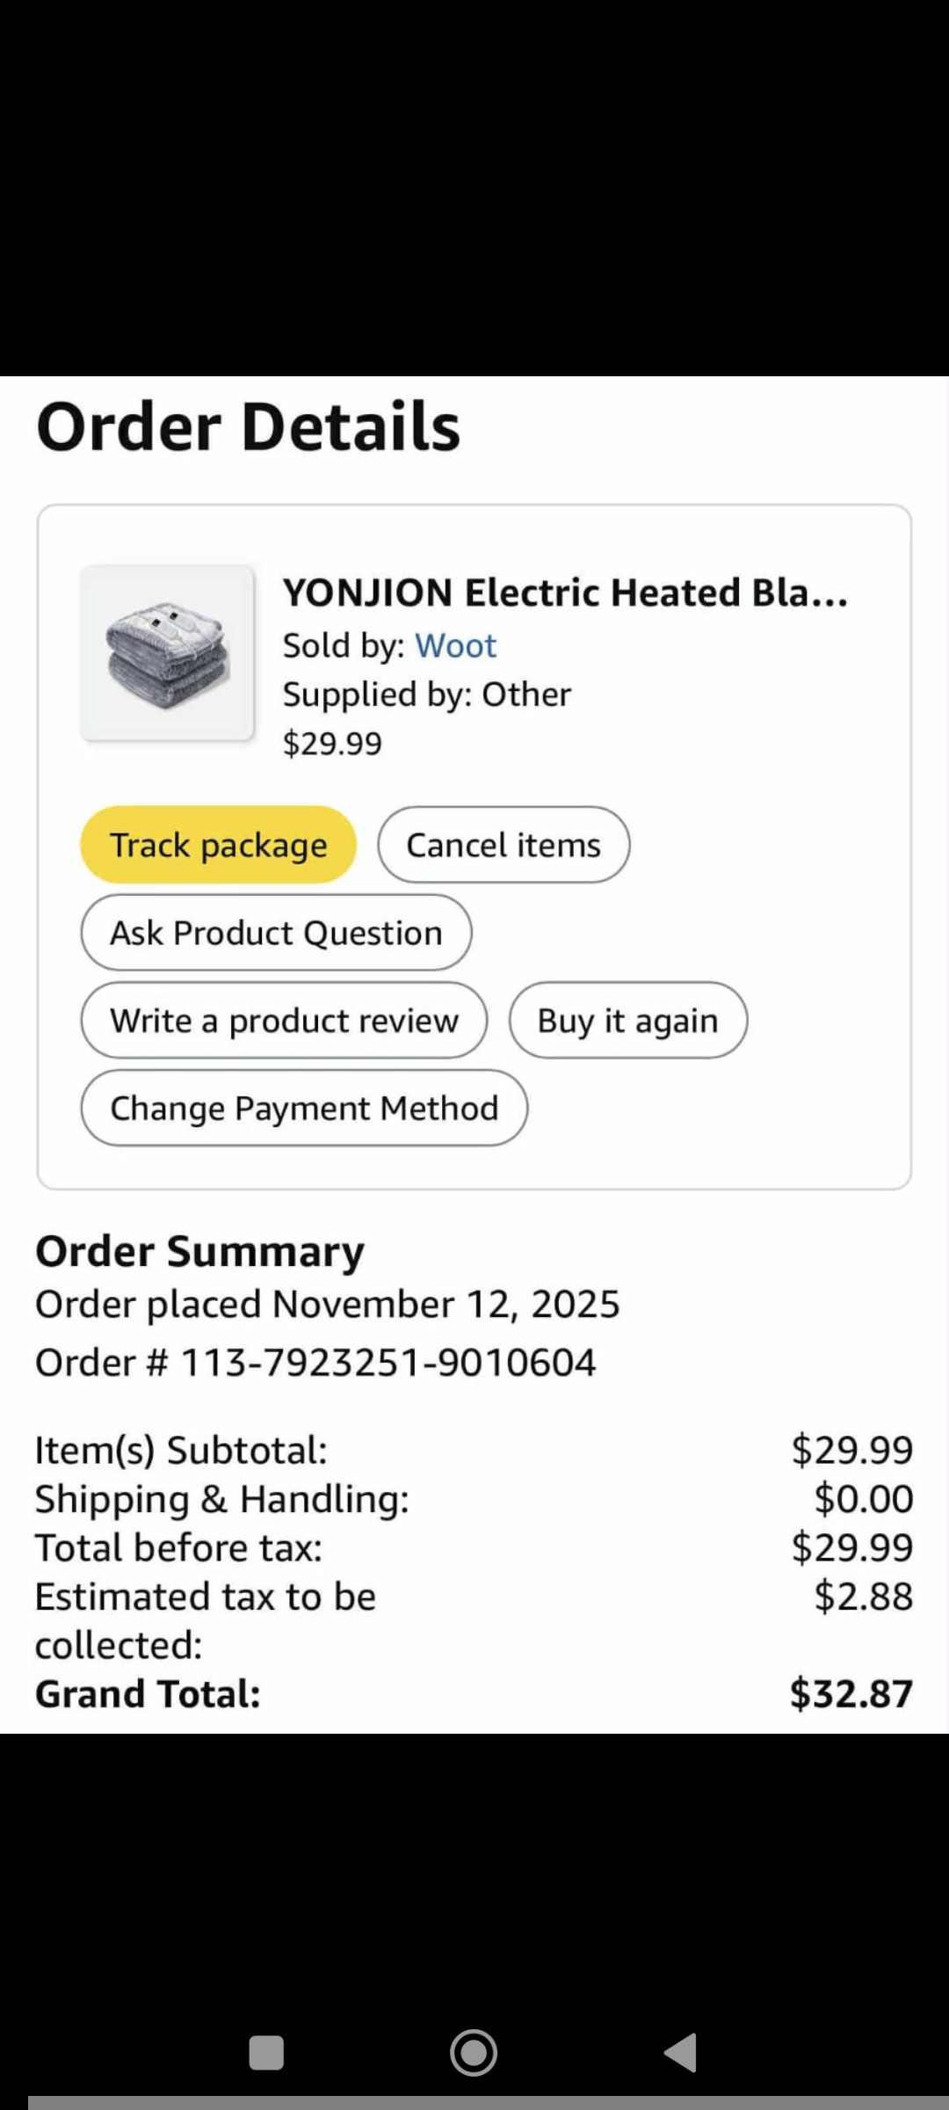Tap the Order Details heading

248,427
